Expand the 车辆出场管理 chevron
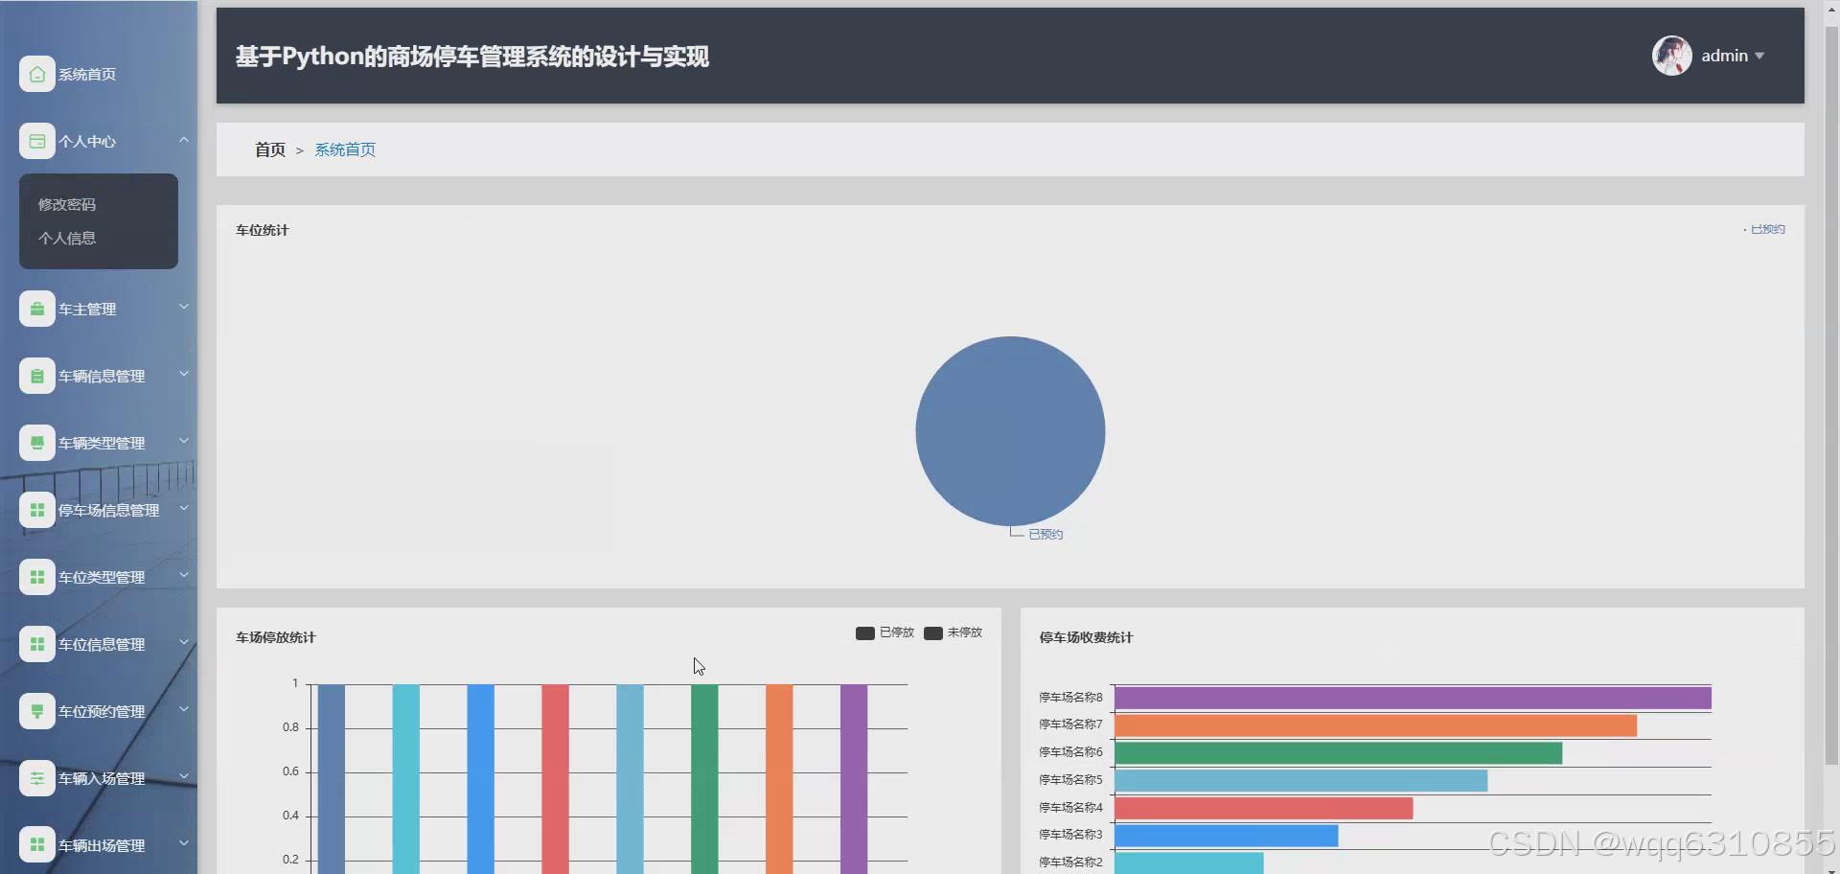 tap(184, 843)
